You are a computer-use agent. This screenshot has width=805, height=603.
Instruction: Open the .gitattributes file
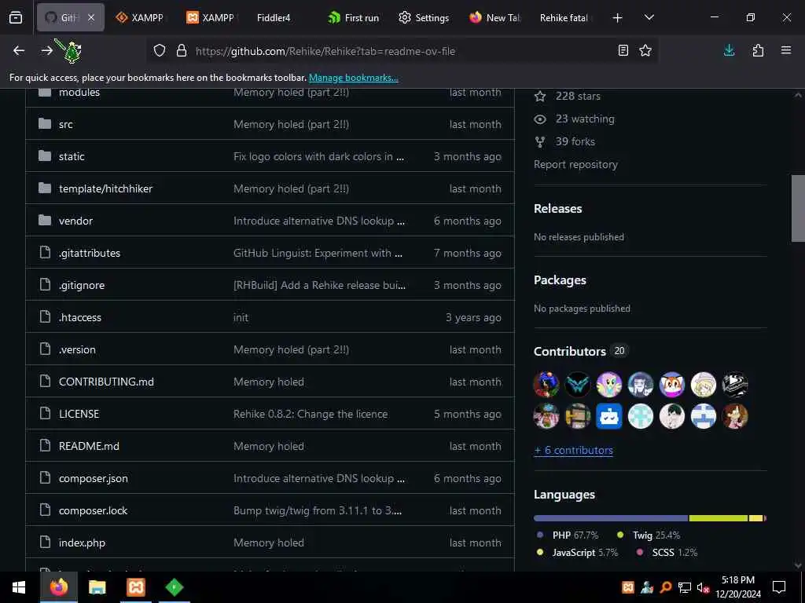90,253
